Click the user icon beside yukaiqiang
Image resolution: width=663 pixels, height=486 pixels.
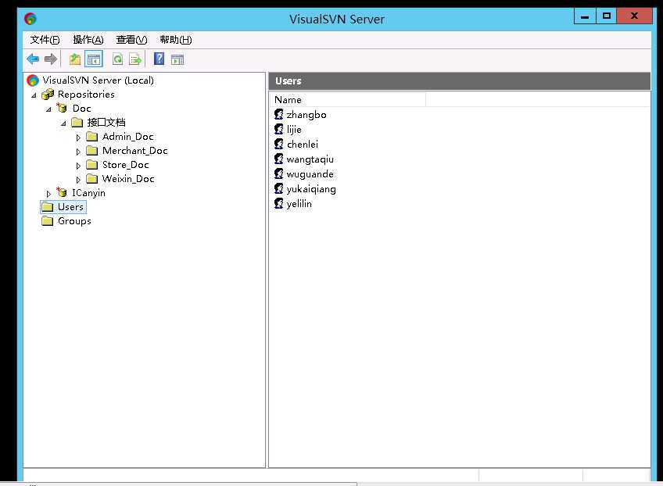279,188
